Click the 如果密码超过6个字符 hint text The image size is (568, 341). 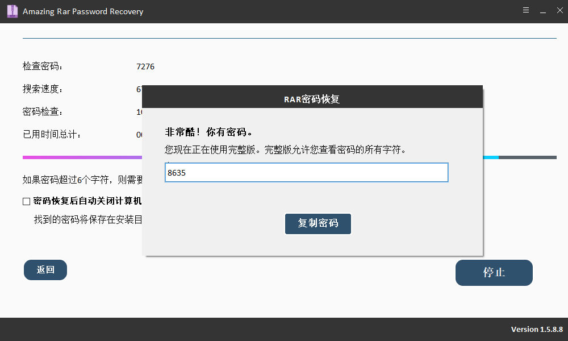(x=82, y=180)
